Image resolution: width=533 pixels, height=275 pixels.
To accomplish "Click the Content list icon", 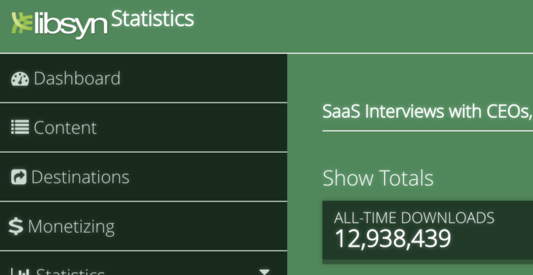I will tap(20, 128).
